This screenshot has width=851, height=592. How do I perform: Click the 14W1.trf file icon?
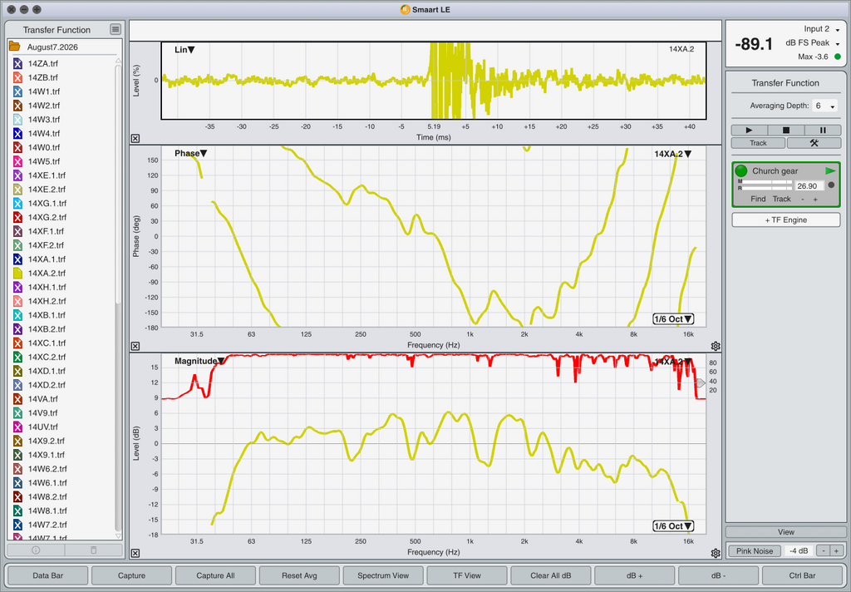point(17,91)
